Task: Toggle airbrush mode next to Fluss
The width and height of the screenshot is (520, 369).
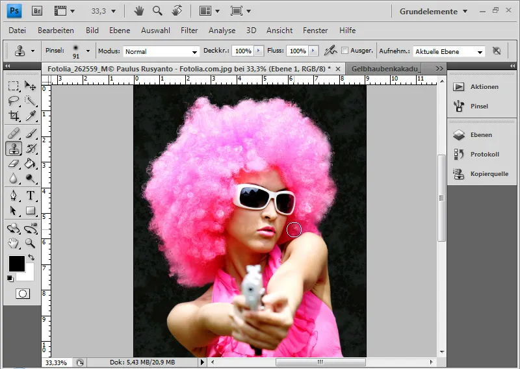Action: coord(330,51)
